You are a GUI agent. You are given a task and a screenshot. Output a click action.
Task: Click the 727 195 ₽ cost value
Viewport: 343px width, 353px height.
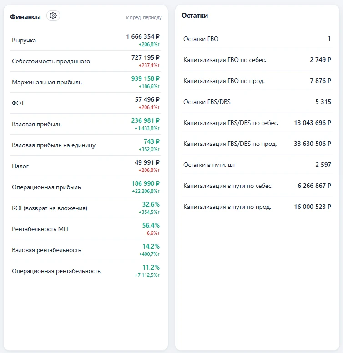146,57
